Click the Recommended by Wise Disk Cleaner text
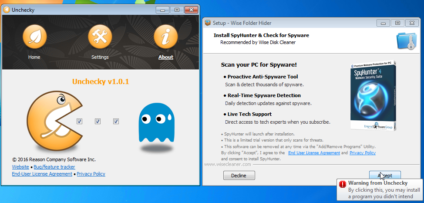The width and height of the screenshot is (424, 203). (x=258, y=43)
